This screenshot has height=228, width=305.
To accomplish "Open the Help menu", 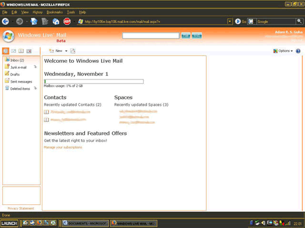I will pos(83,12).
